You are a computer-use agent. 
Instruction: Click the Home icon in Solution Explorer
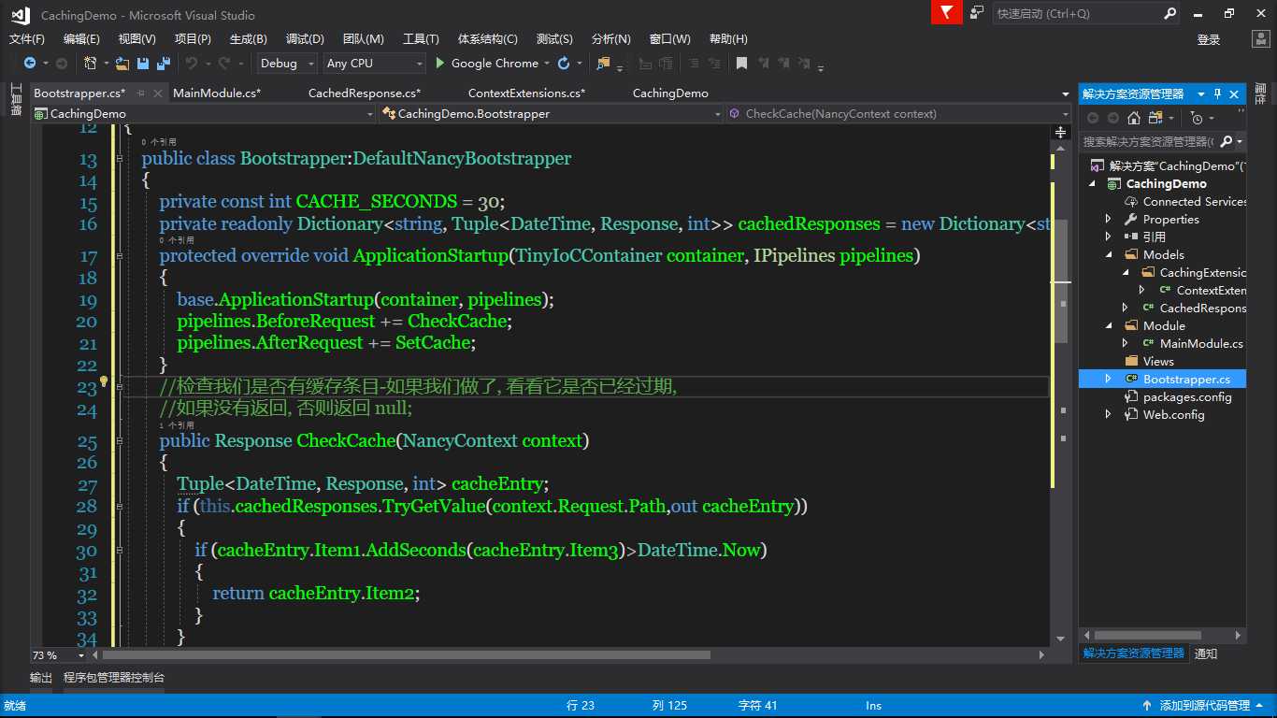coord(1134,118)
